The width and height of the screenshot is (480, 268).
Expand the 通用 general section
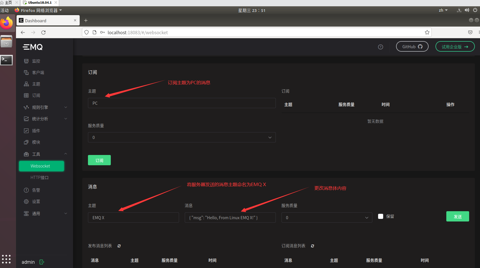[x=26, y=213]
